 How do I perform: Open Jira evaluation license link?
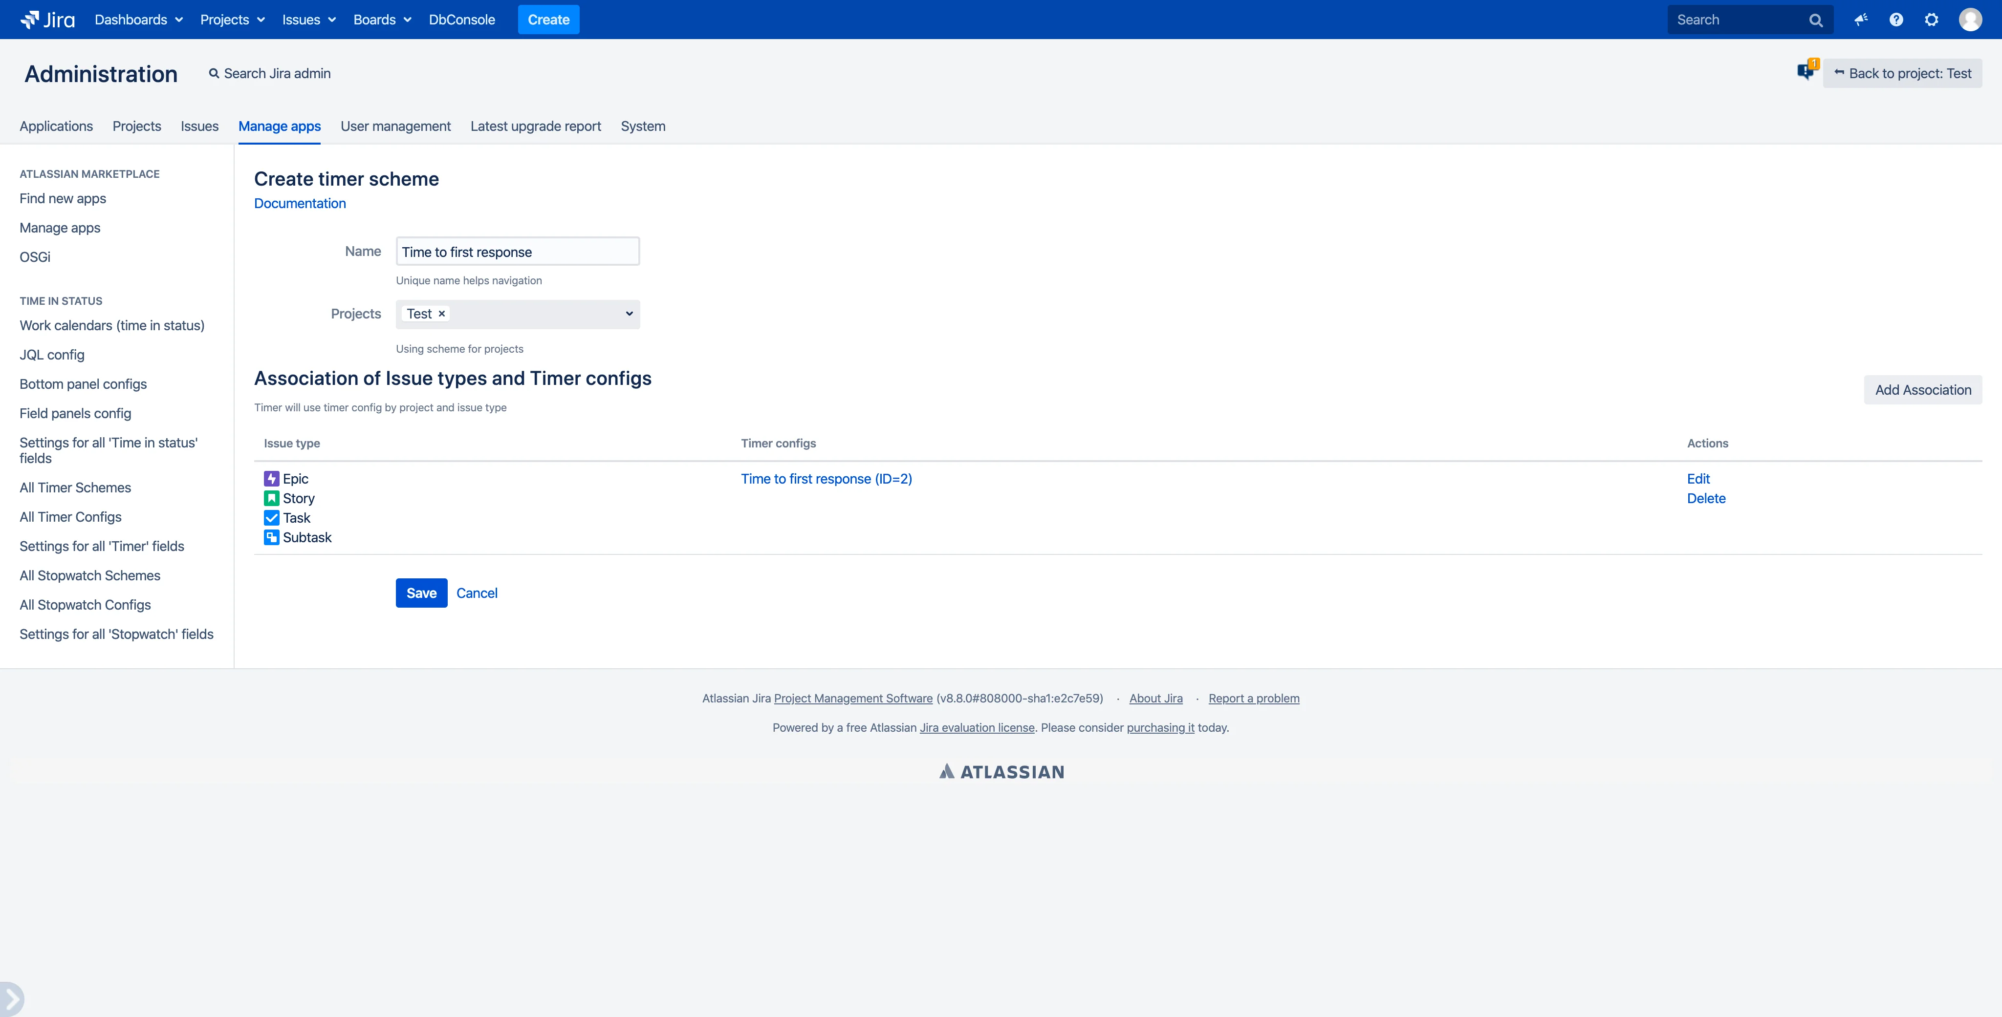977,727
